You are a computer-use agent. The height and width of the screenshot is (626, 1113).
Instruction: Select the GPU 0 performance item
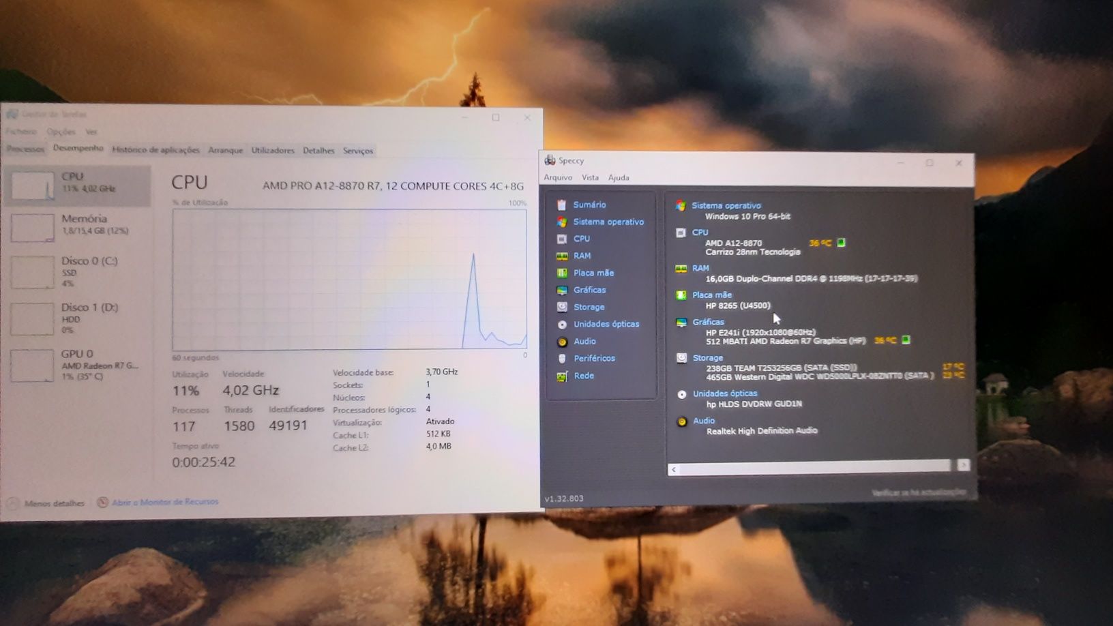[x=77, y=365]
